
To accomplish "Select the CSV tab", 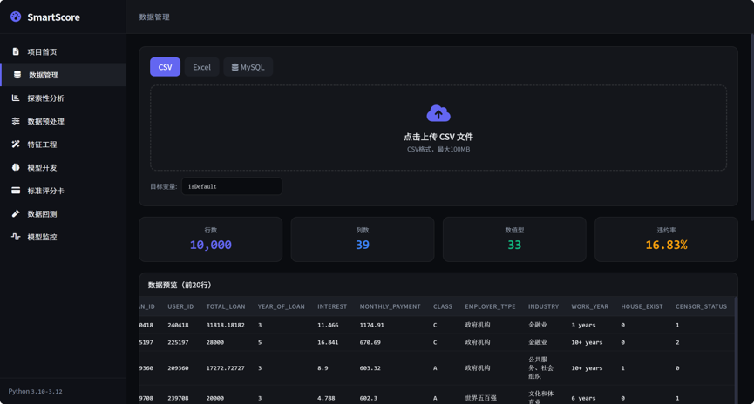I will pyautogui.click(x=165, y=67).
